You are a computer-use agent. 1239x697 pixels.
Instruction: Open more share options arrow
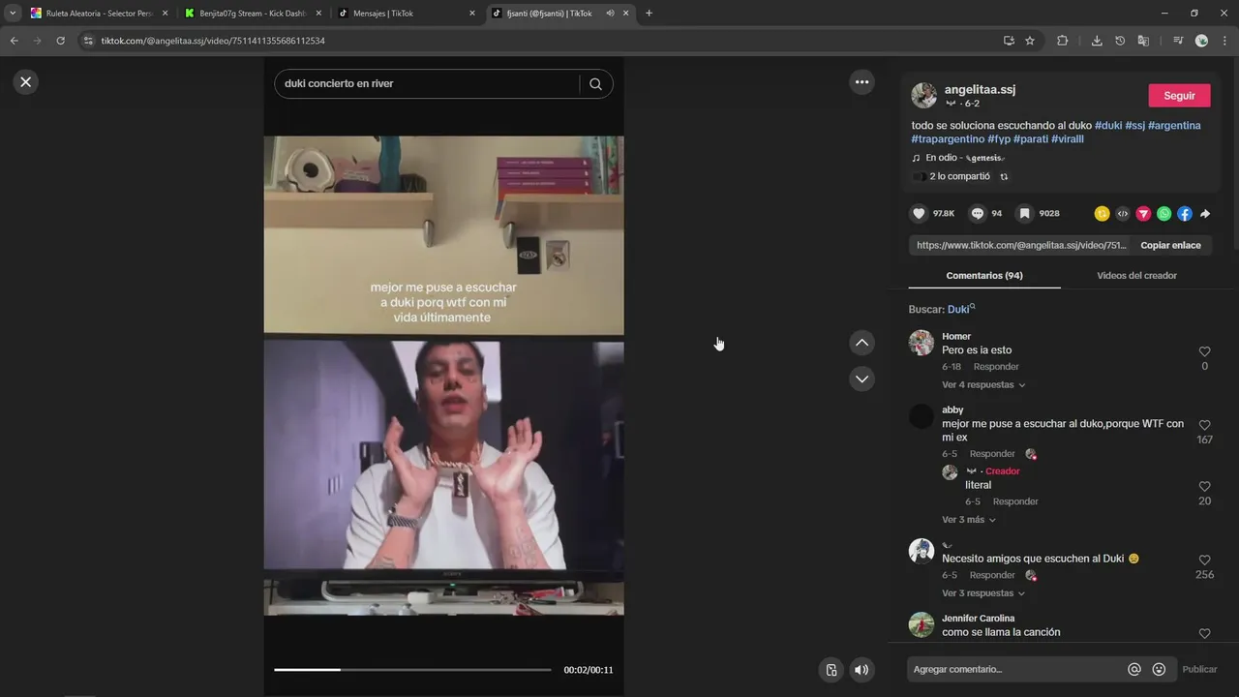tap(1205, 214)
